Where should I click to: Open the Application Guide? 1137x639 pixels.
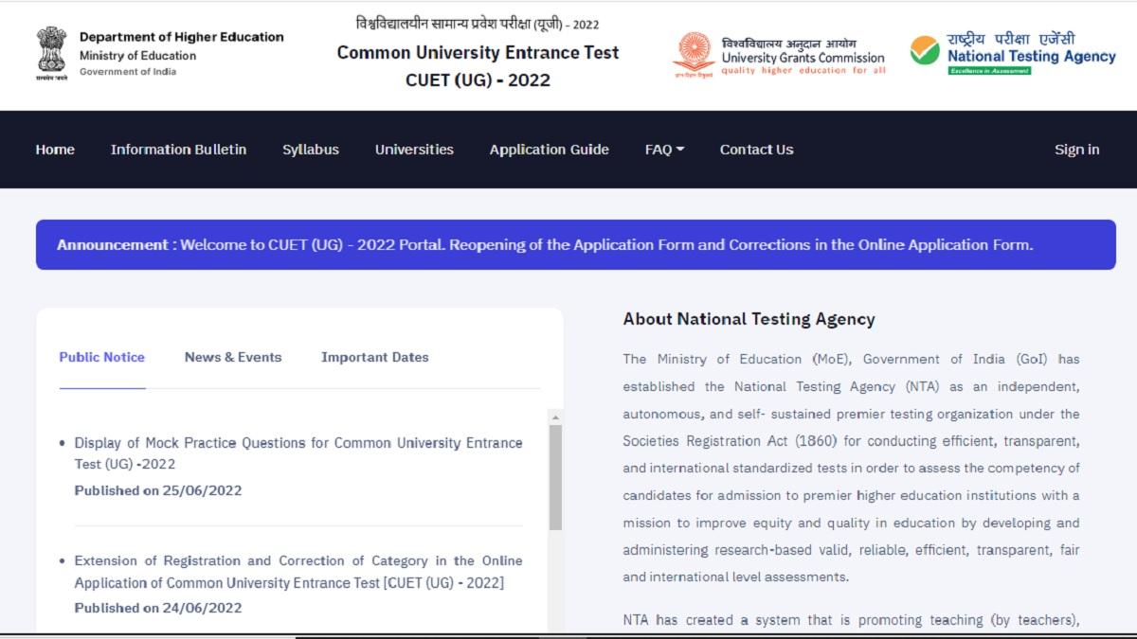pos(550,149)
